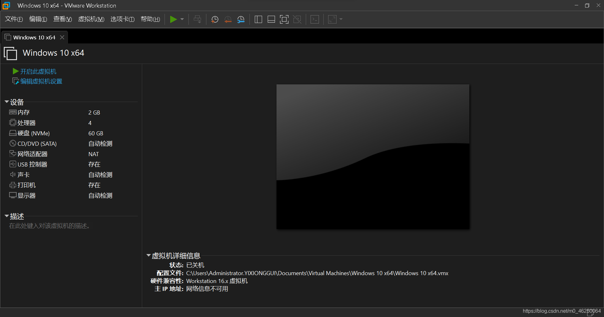
Task: Click the status bar icon at bottom right
Action: (590, 313)
